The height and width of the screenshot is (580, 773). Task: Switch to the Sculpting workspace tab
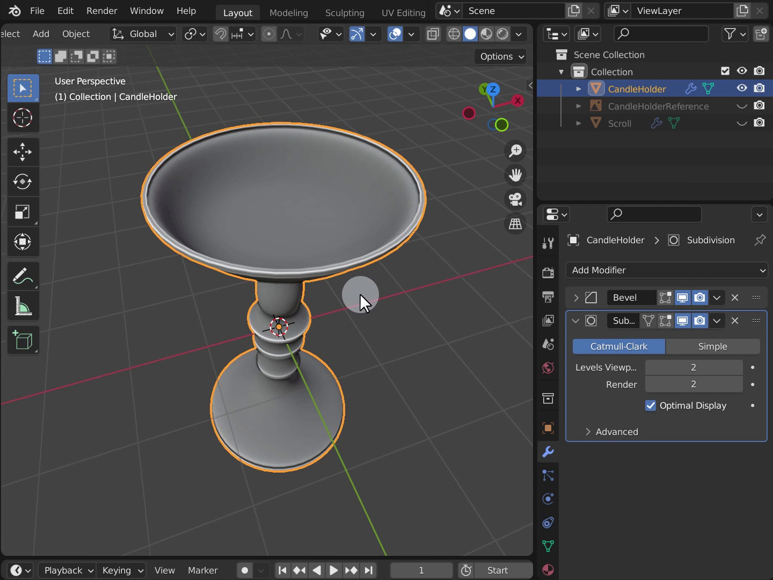tap(344, 12)
